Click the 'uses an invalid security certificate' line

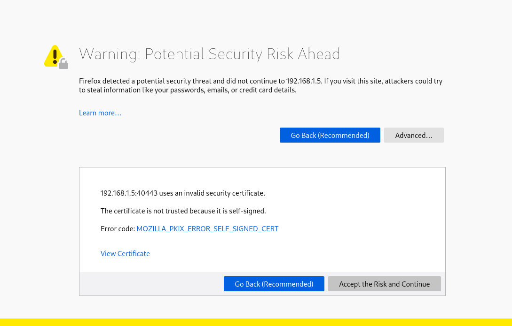point(213,193)
